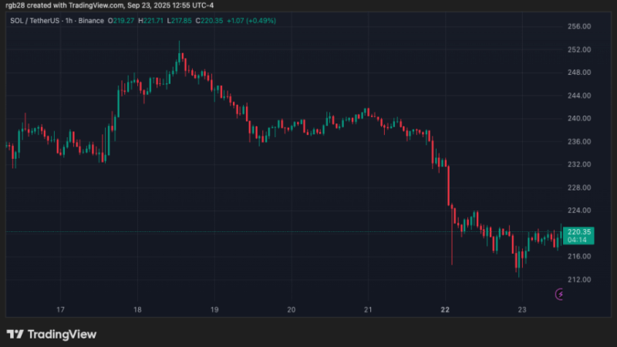Click the 216.00 price axis label
The image size is (617, 347).
point(579,257)
